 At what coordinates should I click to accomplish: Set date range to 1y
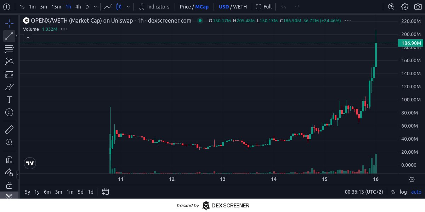[37, 192]
